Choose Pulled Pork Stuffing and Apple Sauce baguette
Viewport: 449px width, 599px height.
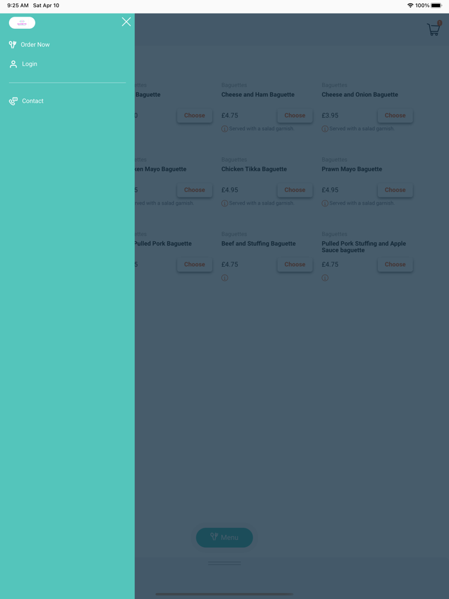[395, 264]
